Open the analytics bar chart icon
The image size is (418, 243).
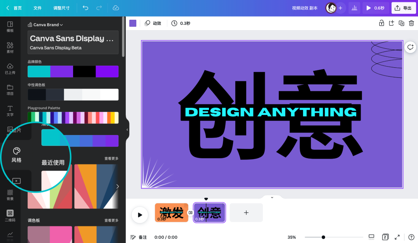click(354, 8)
